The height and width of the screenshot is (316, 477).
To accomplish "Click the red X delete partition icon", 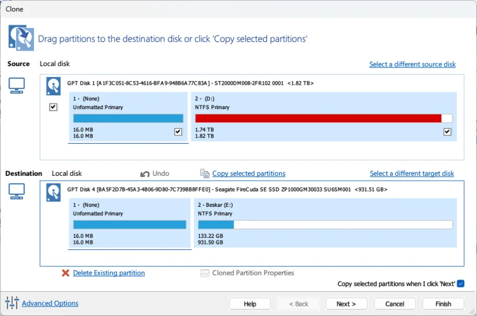I will tap(66, 273).
